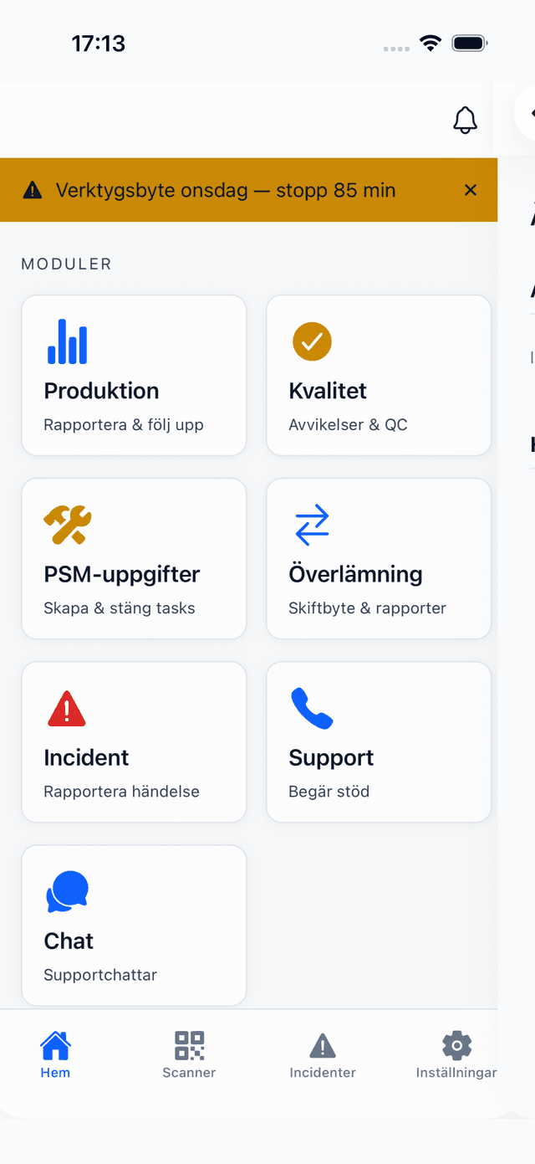Tap the Inställningar gear icon
535x1164 pixels.
(x=456, y=1045)
